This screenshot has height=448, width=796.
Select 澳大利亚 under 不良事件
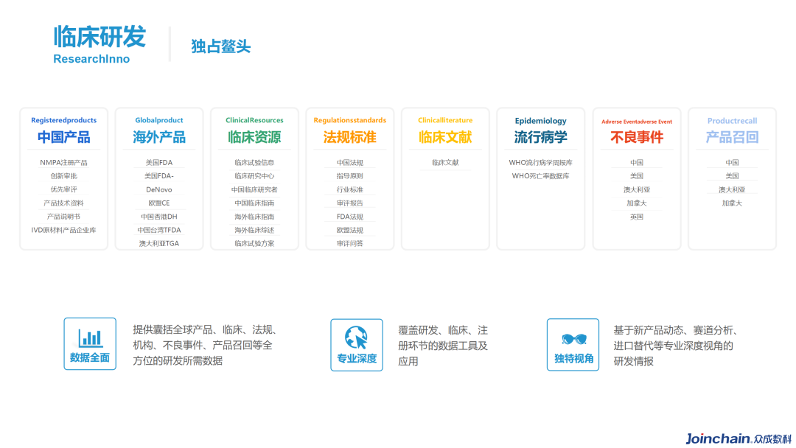click(637, 189)
